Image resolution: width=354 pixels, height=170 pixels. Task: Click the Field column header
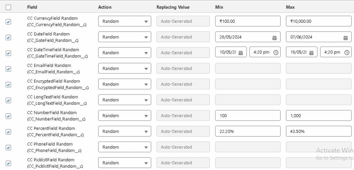tap(32, 7)
